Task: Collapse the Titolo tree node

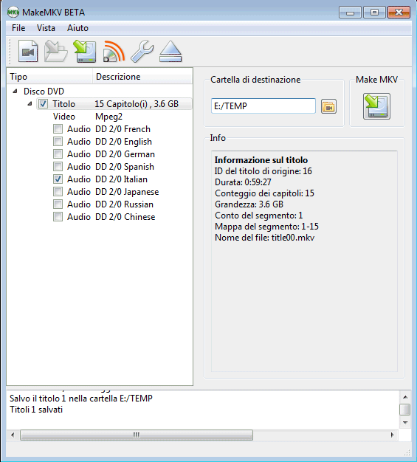Action: point(30,104)
